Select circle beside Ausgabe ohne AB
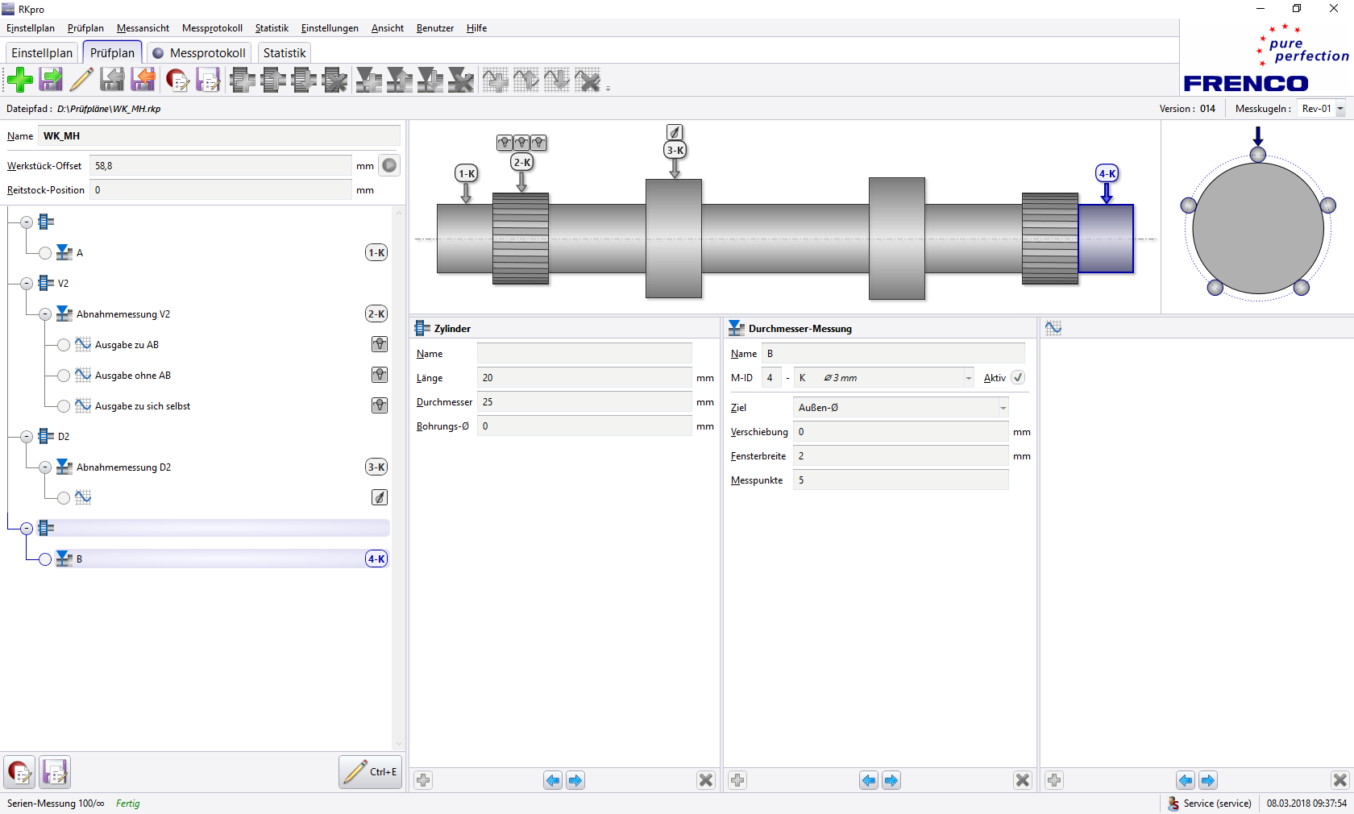This screenshot has height=814, width=1354. point(64,376)
